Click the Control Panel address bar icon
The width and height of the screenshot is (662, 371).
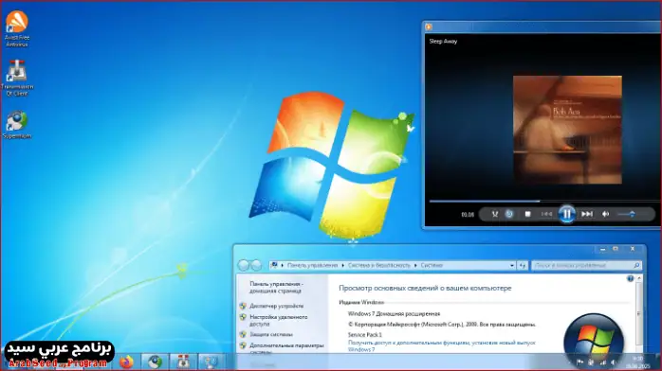coord(274,265)
